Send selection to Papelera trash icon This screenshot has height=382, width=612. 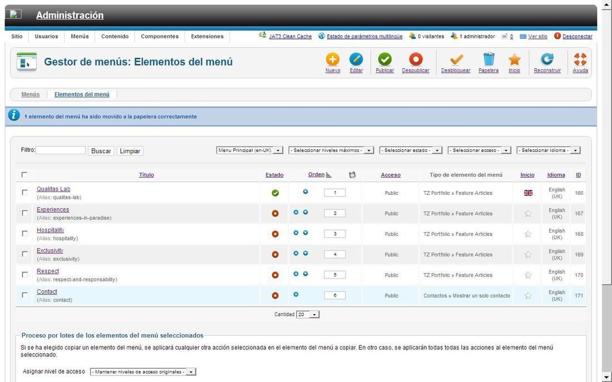coord(488,59)
